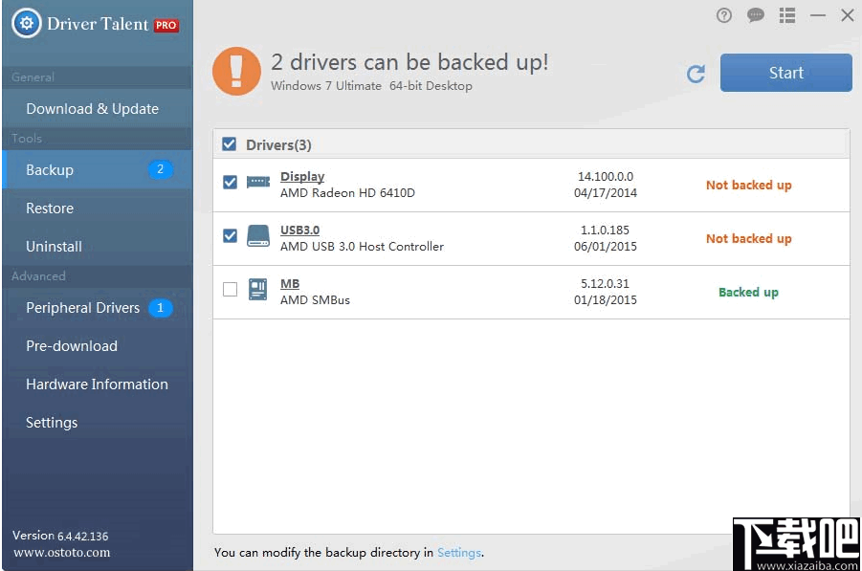Click the orange warning exclamation icon
The image size is (862, 571).
(236, 71)
